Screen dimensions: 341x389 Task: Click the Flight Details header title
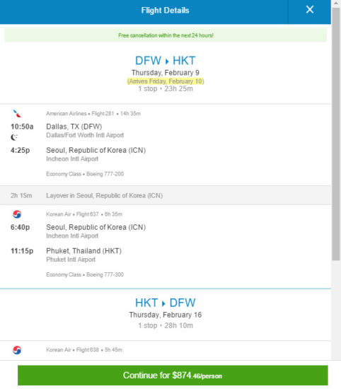click(166, 11)
